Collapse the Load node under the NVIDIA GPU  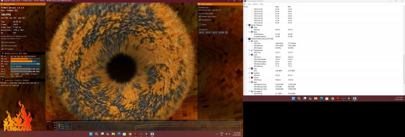point(249,55)
